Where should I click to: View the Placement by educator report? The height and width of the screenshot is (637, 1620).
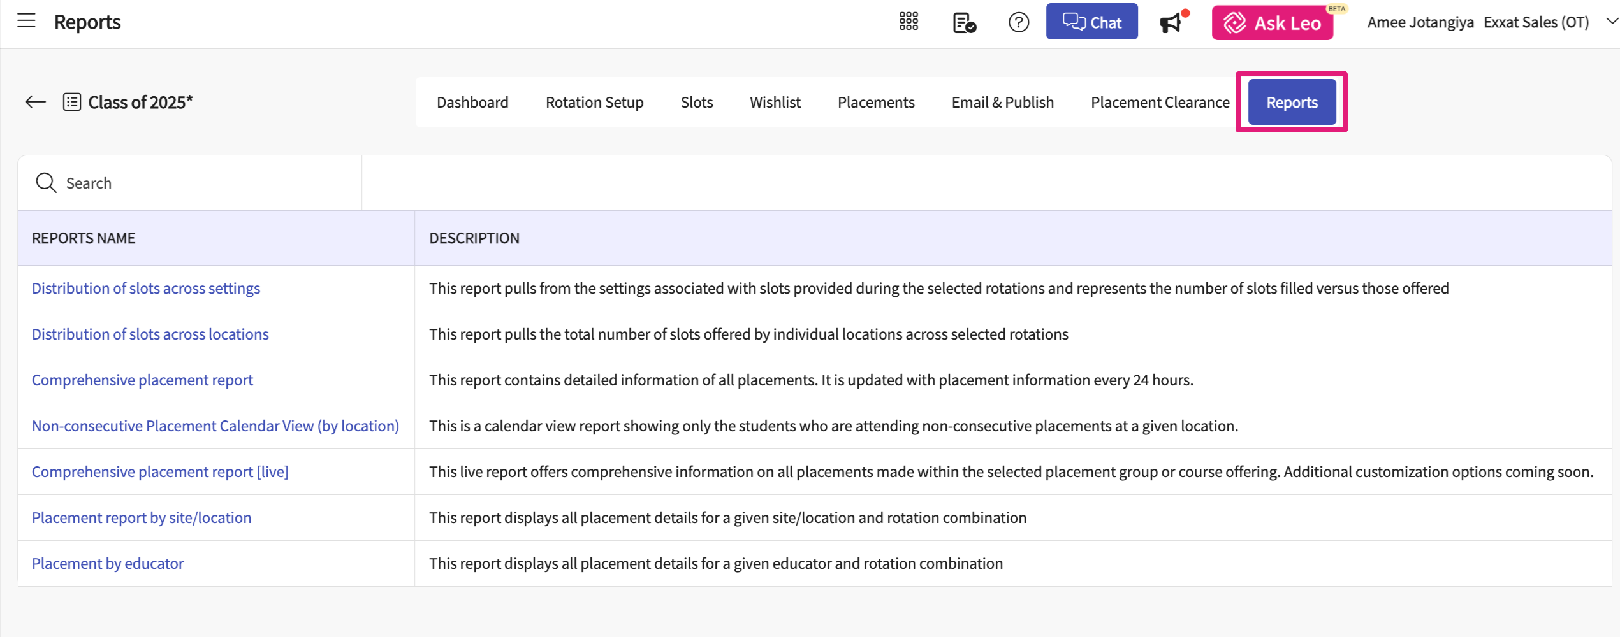point(108,564)
